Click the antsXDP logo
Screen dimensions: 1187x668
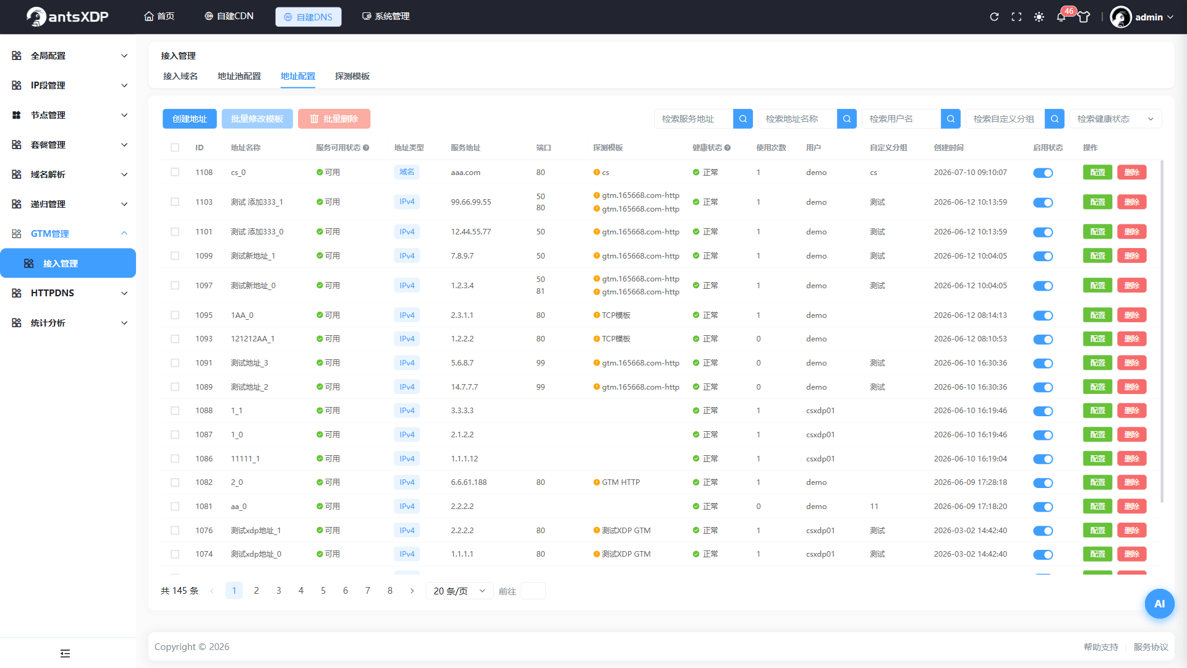[67, 17]
